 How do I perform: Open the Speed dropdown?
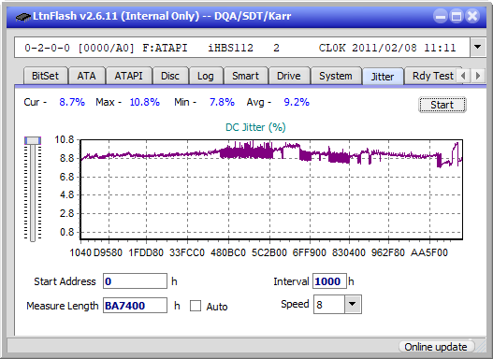(x=353, y=304)
